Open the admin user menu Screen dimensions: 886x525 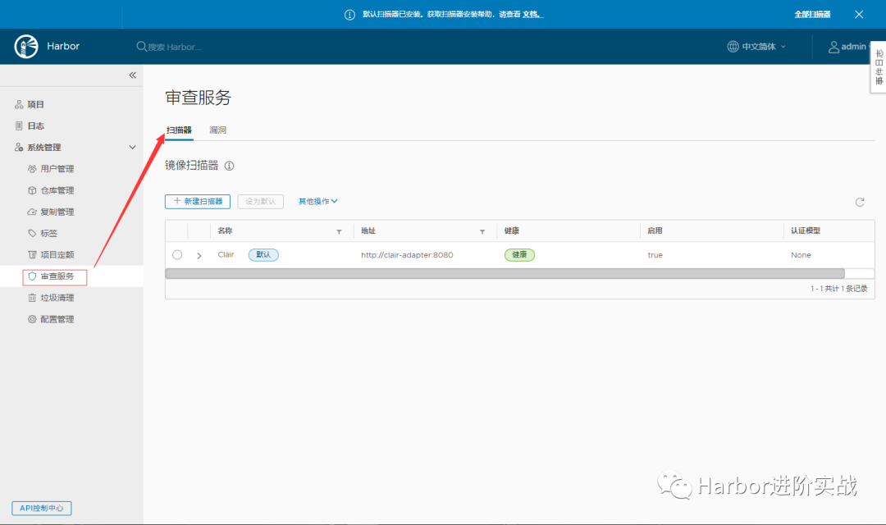(847, 46)
